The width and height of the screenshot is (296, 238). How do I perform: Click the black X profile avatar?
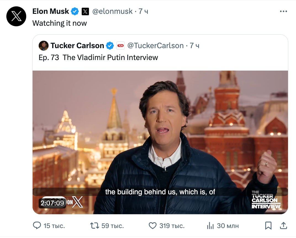click(x=16, y=16)
